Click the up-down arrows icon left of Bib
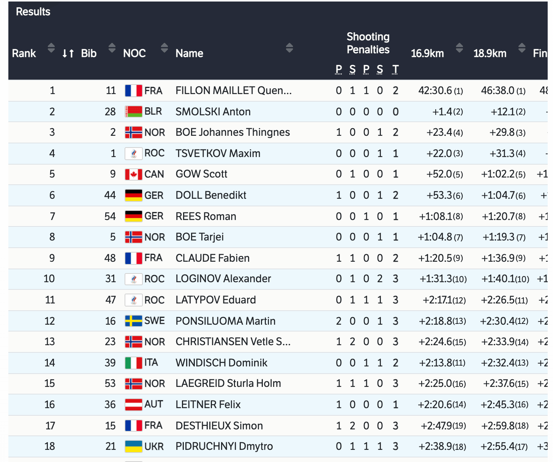Screen dimensions: 553x462 click(68, 53)
